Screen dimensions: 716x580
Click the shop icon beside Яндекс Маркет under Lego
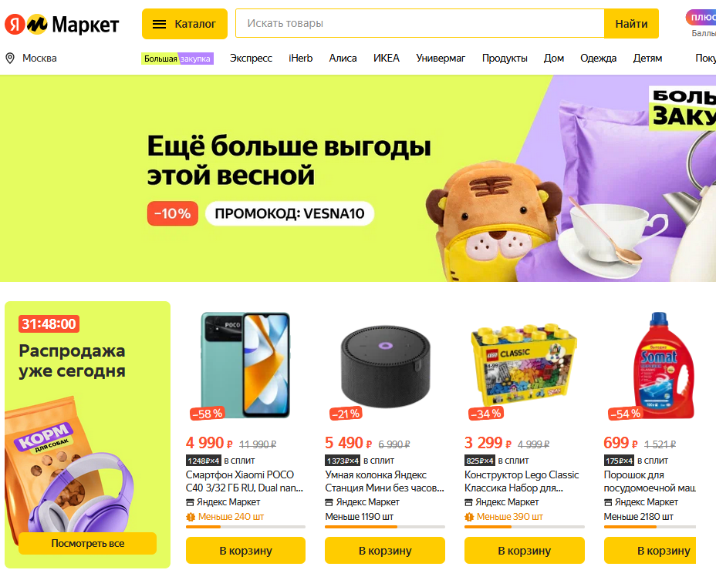[468, 502]
